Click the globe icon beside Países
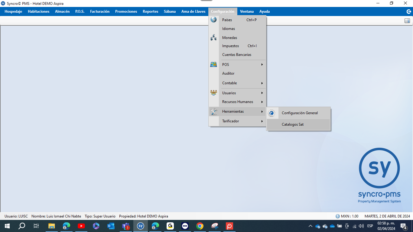 (x=214, y=20)
